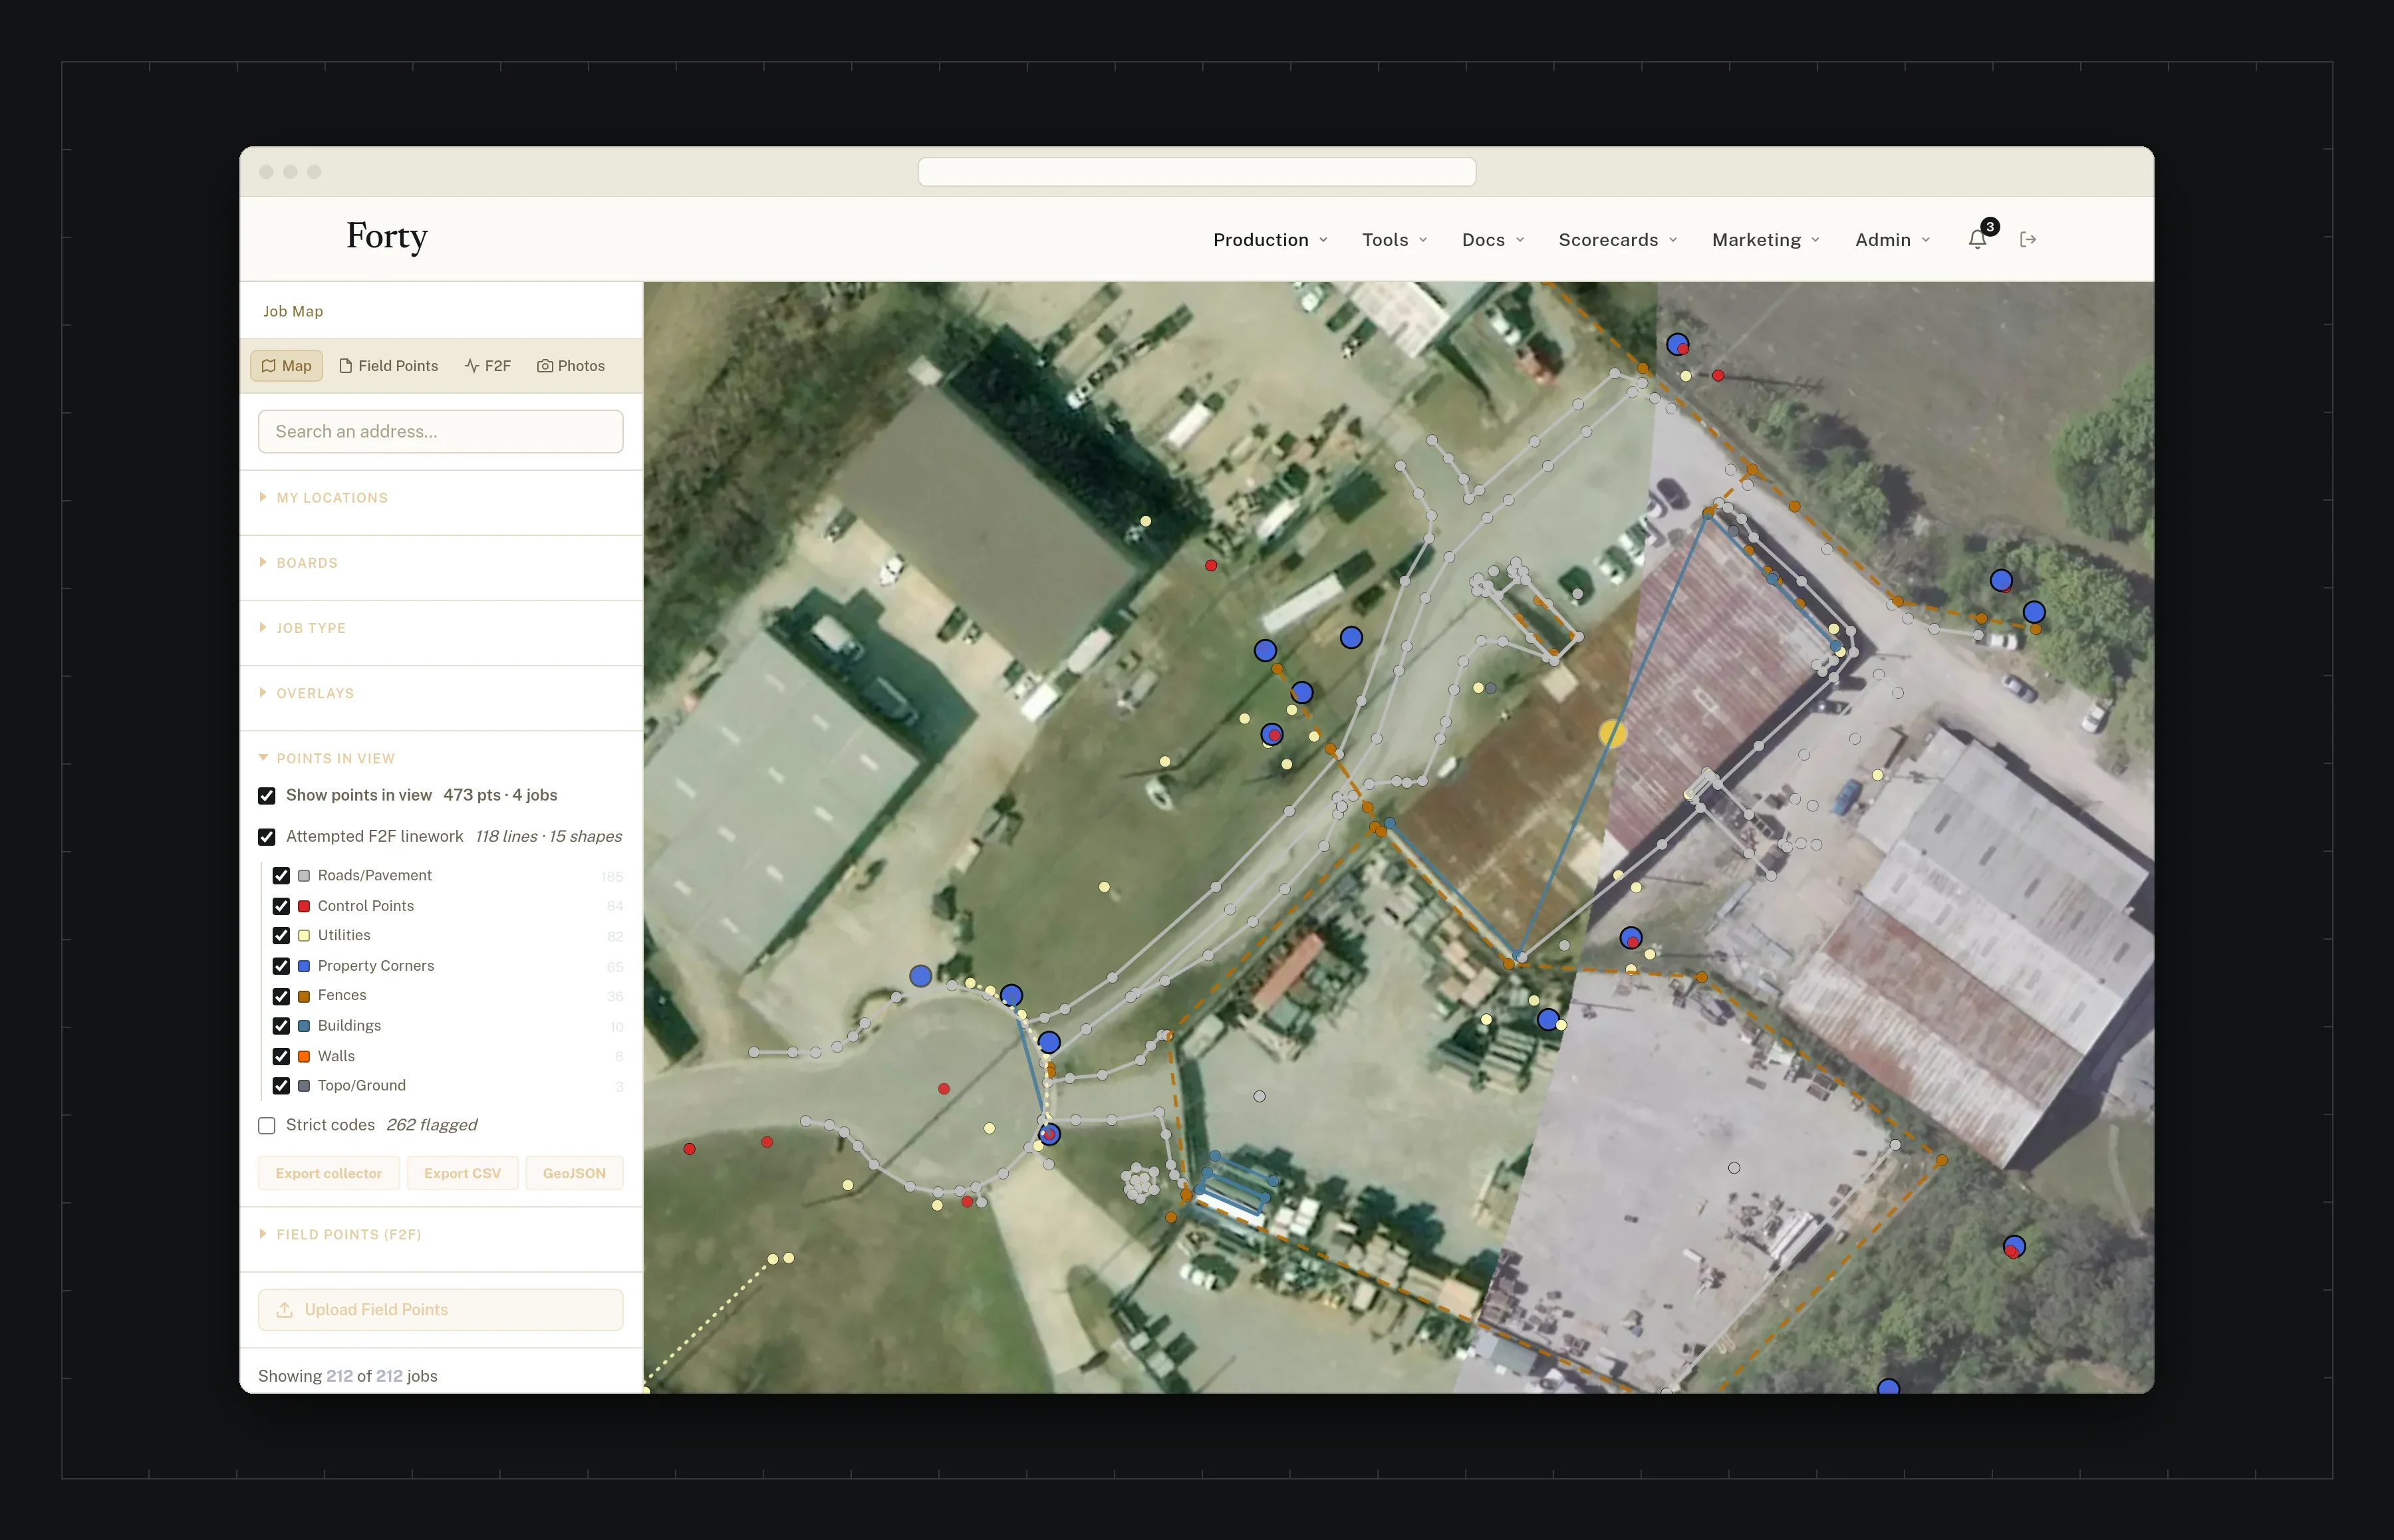This screenshot has width=2394, height=1540.
Task: Uncheck the Fences layer
Action: 282,996
